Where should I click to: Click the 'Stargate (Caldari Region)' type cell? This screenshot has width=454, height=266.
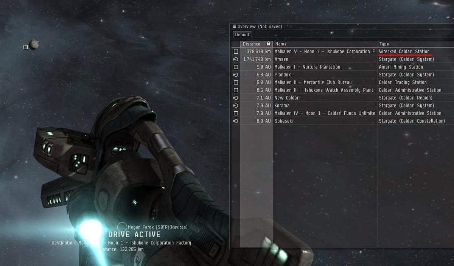click(x=406, y=98)
